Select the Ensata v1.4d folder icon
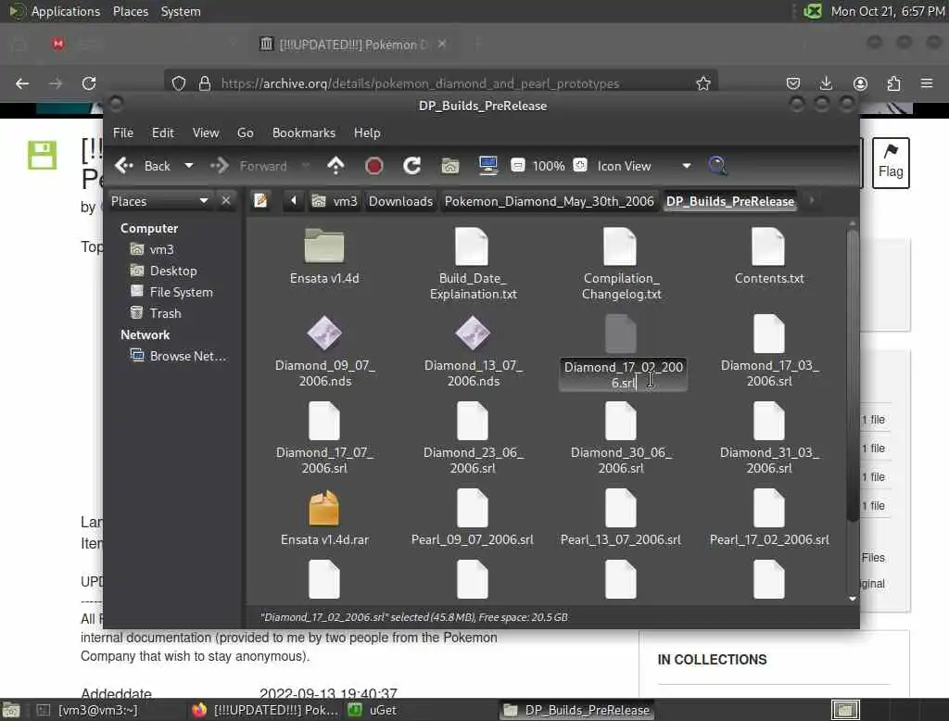Viewport: 949px width, 721px height. point(324,246)
